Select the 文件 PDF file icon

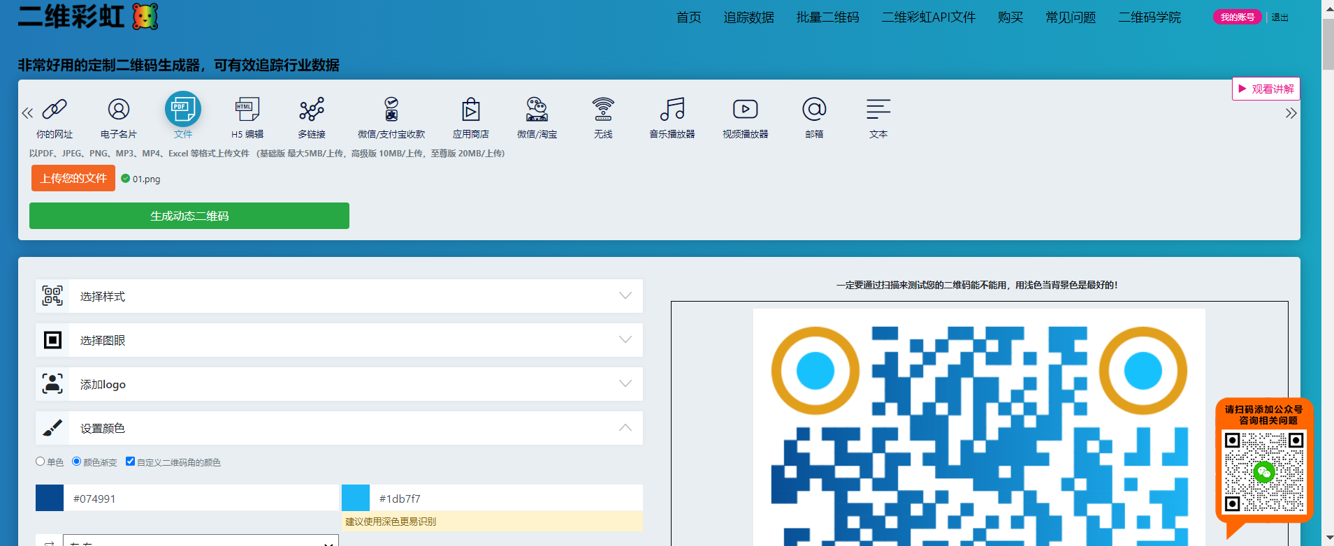(x=183, y=109)
